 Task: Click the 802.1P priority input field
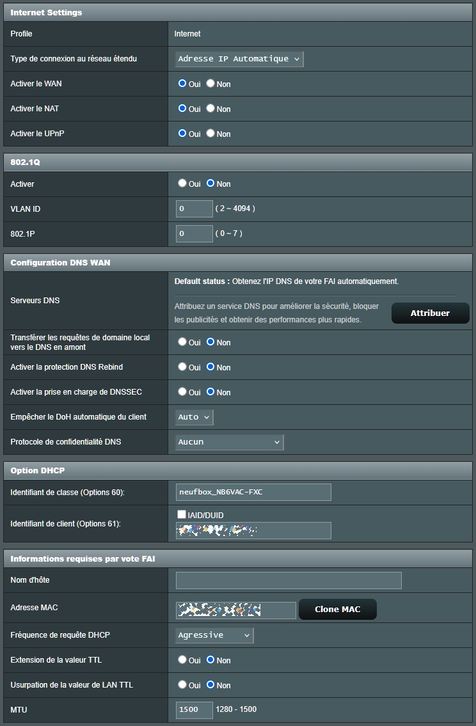(x=194, y=233)
